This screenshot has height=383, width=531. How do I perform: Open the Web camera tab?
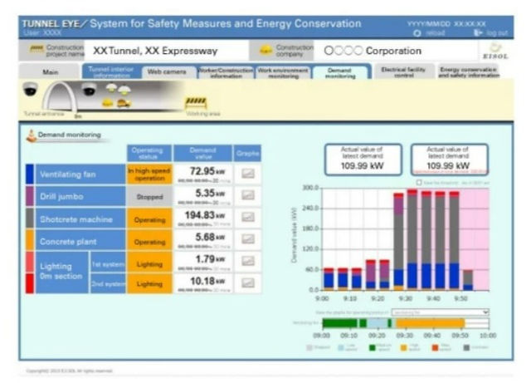(x=167, y=72)
